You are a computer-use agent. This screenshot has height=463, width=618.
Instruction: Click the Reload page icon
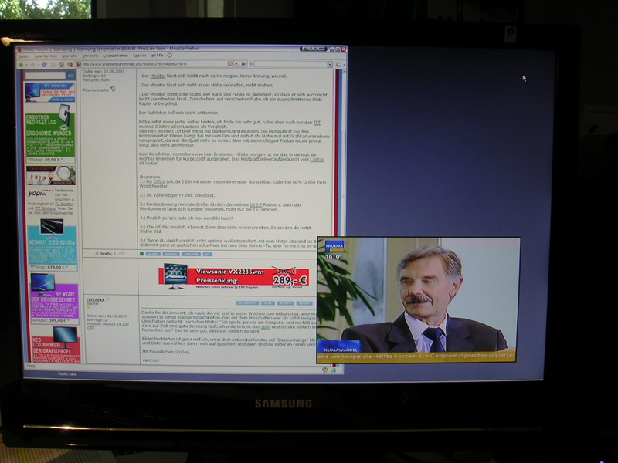[x=43, y=64]
